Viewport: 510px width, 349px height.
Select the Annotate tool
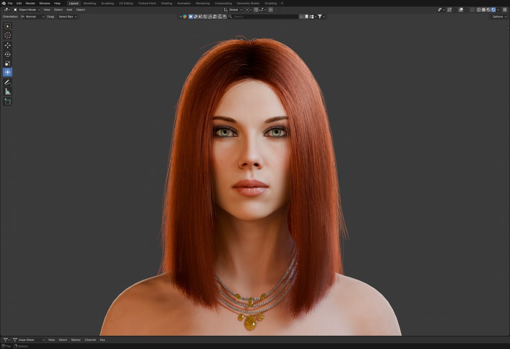click(7, 82)
